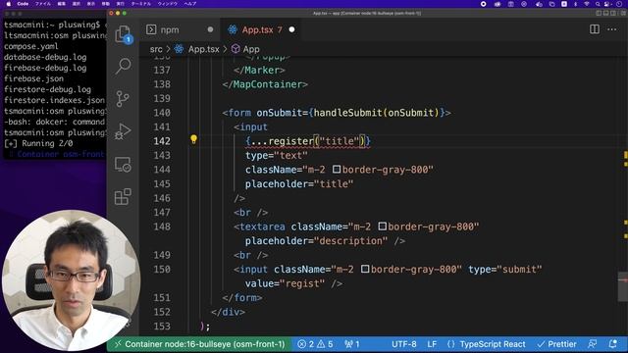Open the 編集 (Edit) menu

61,4
